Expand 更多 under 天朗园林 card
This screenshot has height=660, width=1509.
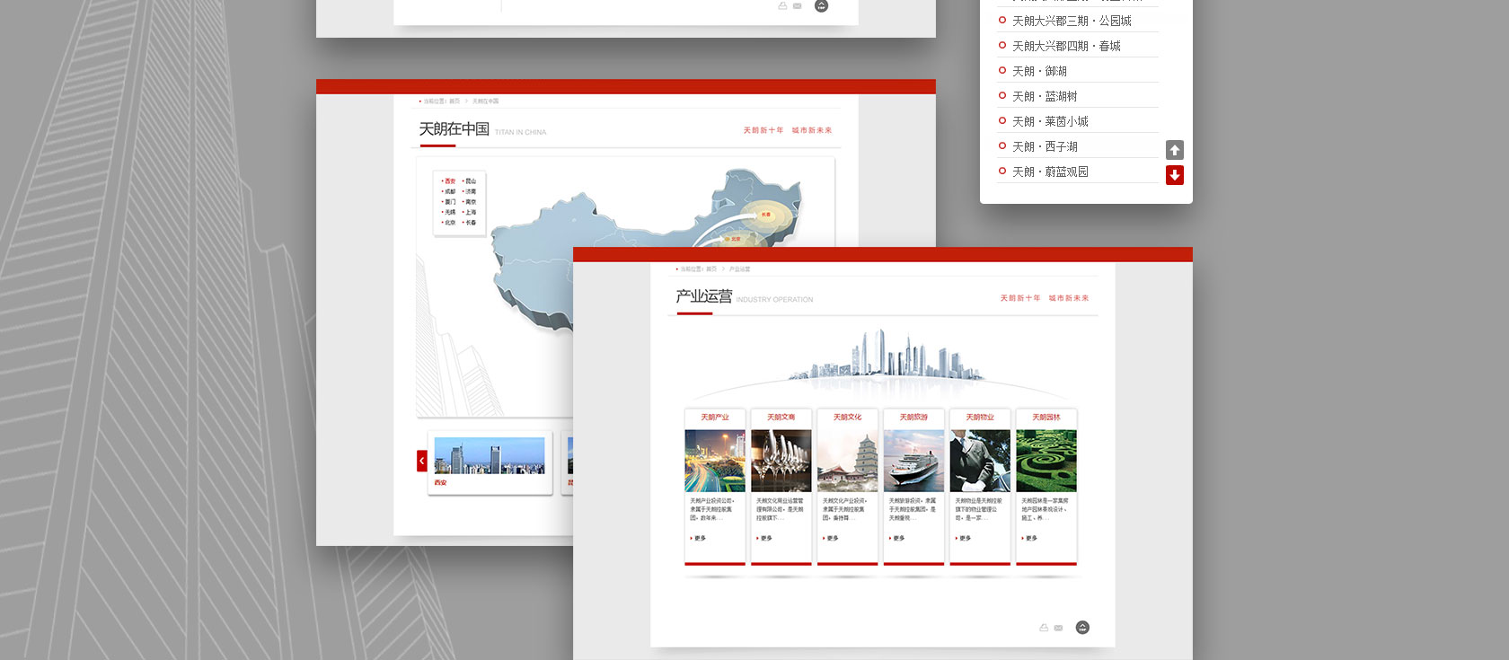point(1030,538)
